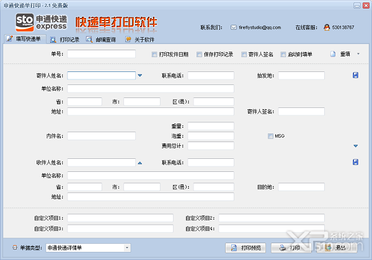Click the 自定义项目3 field
The height and width of the screenshot is (260, 372).
point(120,228)
